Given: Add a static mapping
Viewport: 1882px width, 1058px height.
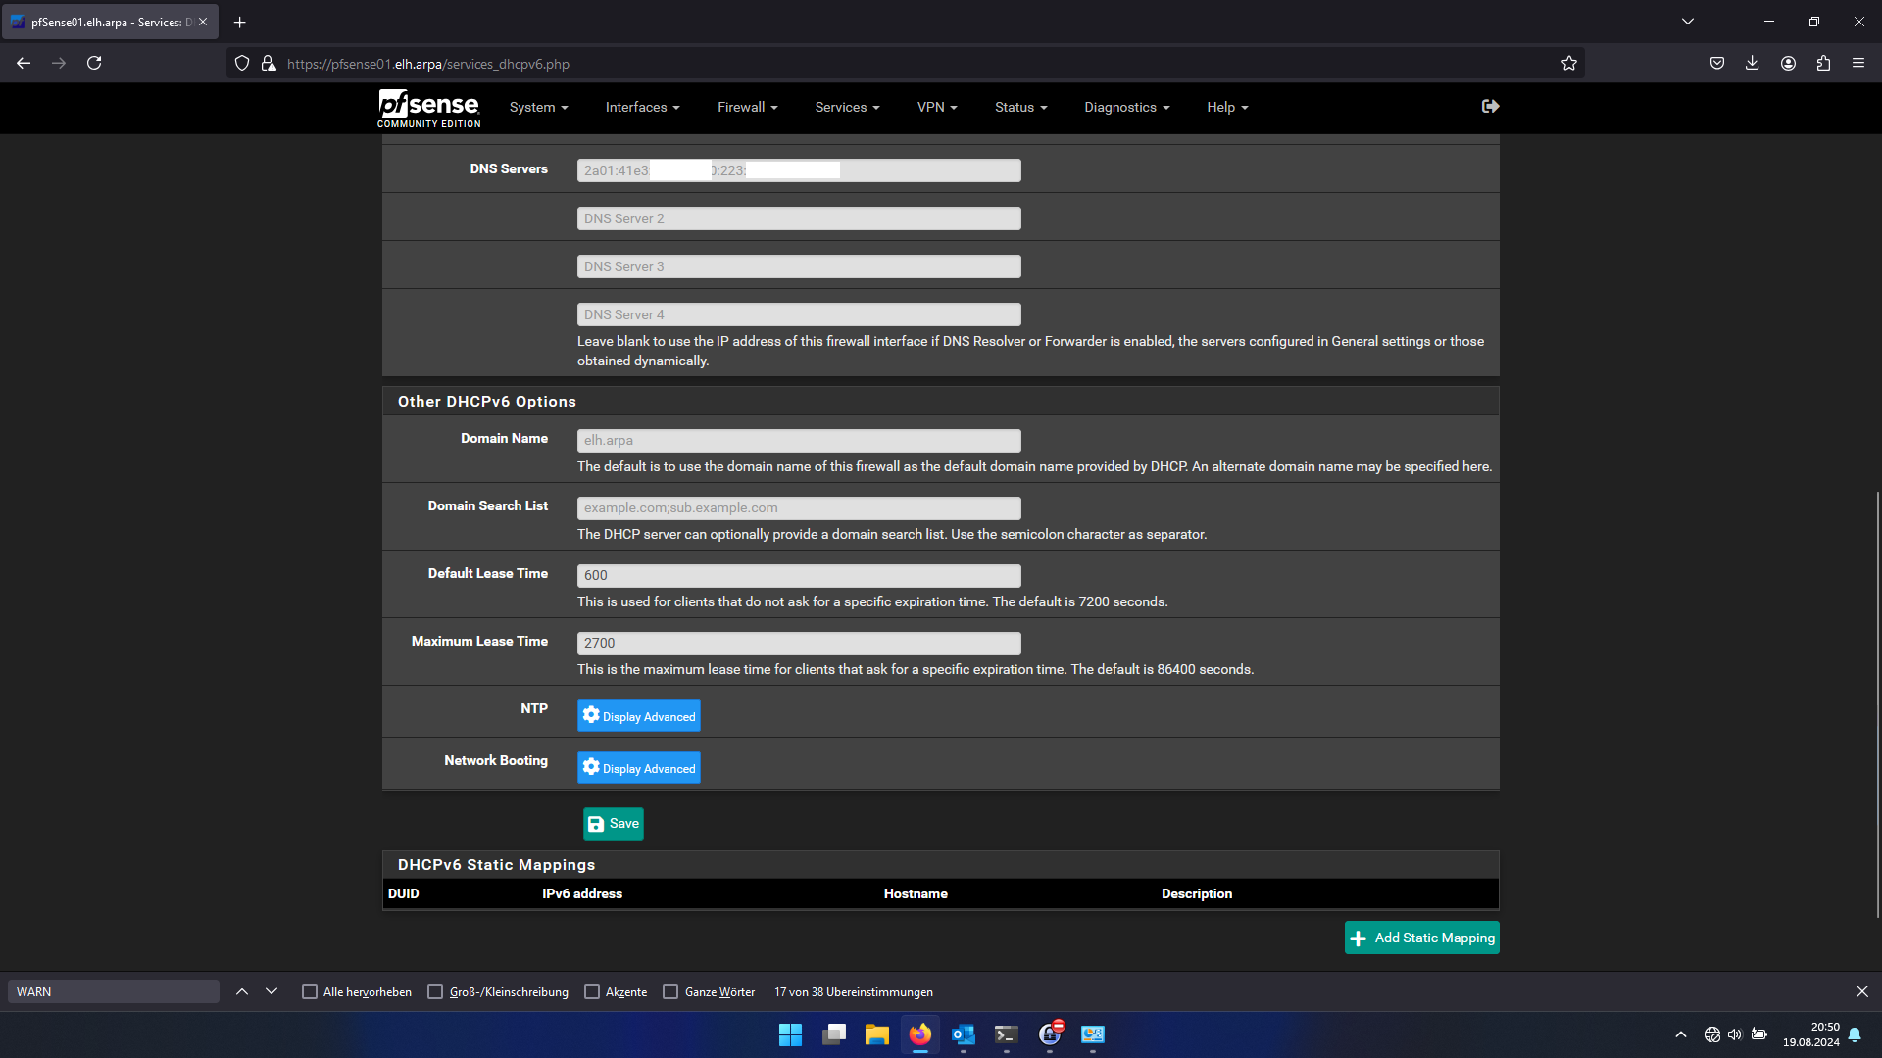Looking at the screenshot, I should [1422, 938].
